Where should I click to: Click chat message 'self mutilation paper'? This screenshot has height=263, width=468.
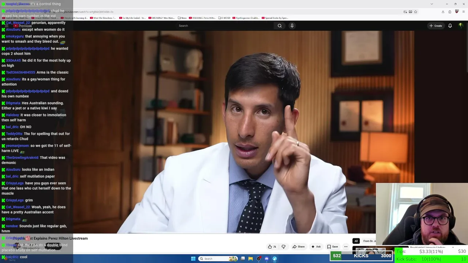coord(37,176)
